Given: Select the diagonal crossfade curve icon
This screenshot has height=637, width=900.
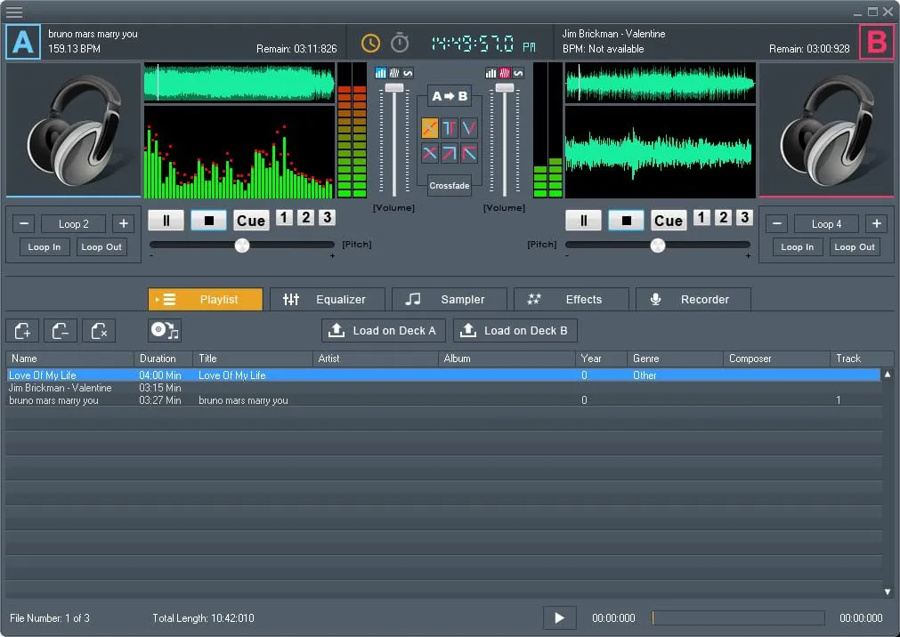Looking at the screenshot, I should tap(429, 127).
